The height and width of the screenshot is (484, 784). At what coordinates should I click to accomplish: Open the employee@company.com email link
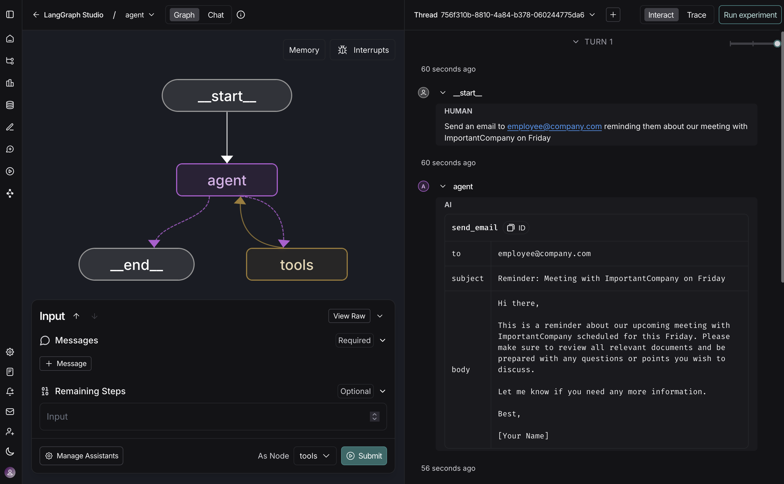click(554, 126)
